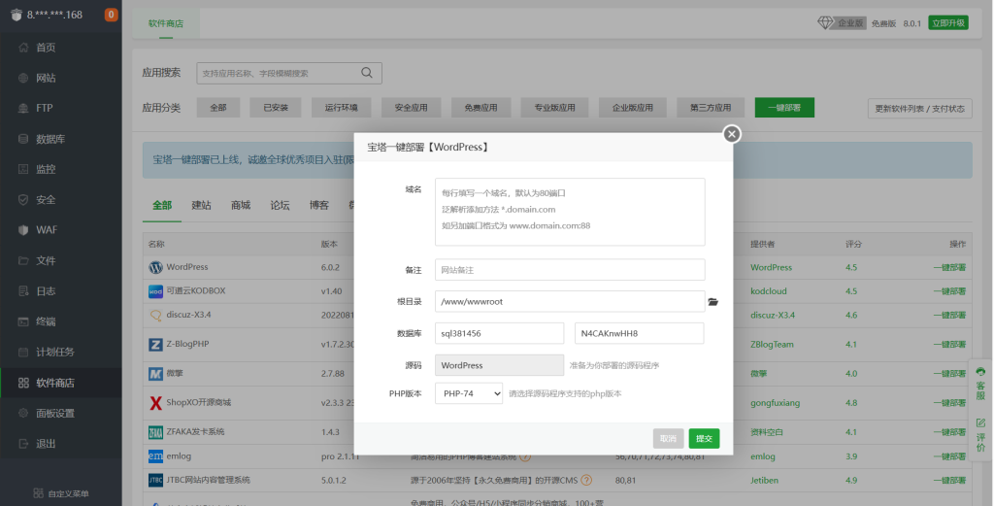
Task: Select 安全应用 category filter
Action: pyautogui.click(x=411, y=107)
